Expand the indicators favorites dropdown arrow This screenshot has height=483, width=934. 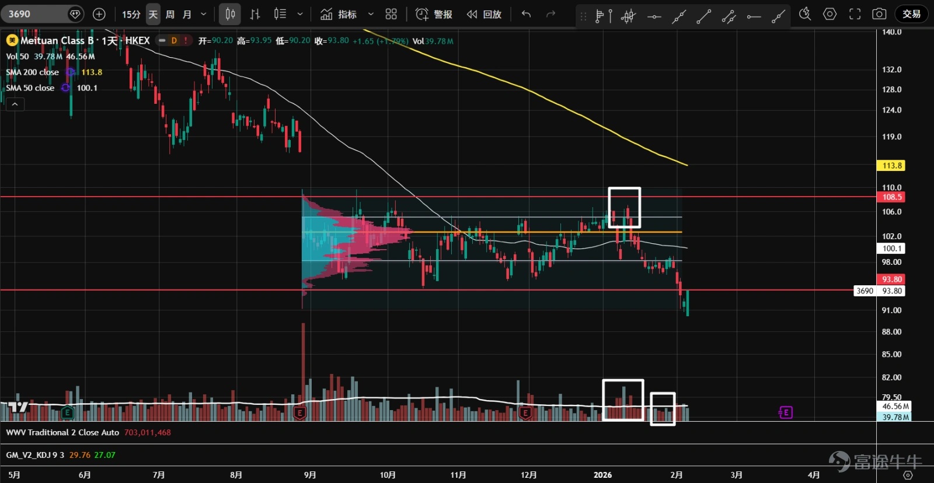pyautogui.click(x=371, y=14)
